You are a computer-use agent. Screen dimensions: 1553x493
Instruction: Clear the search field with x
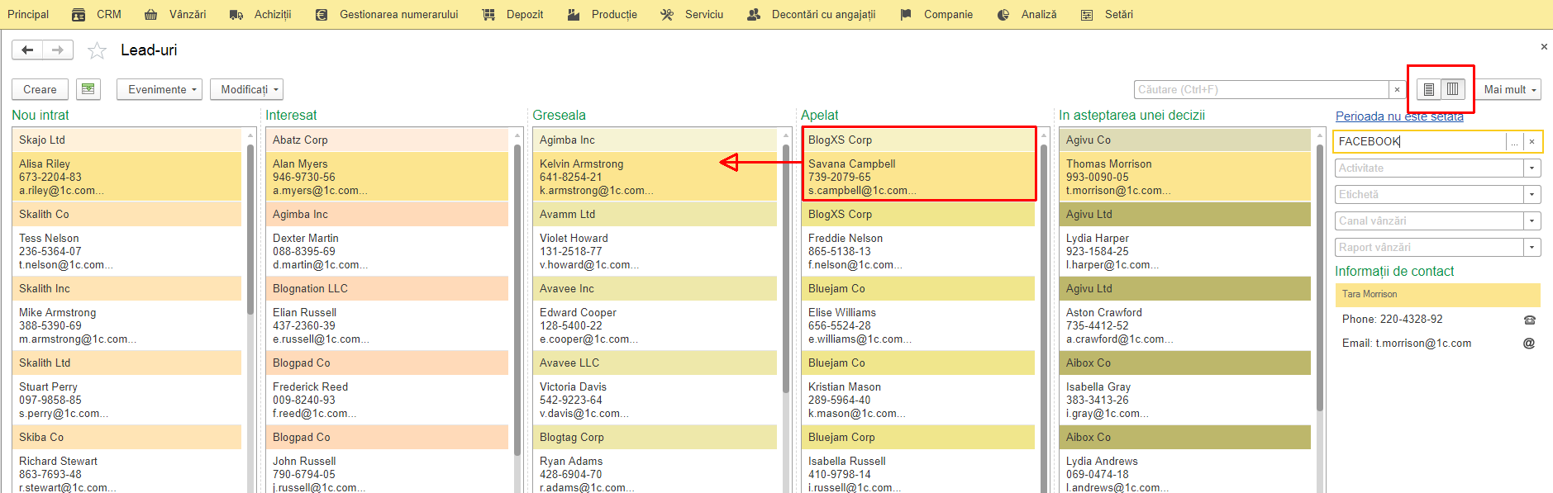point(1397,89)
